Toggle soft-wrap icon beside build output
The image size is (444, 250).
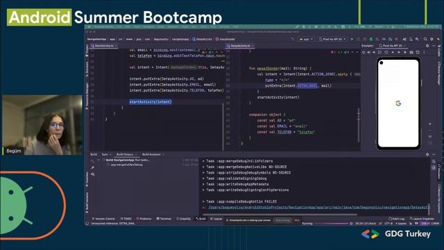[434, 162]
